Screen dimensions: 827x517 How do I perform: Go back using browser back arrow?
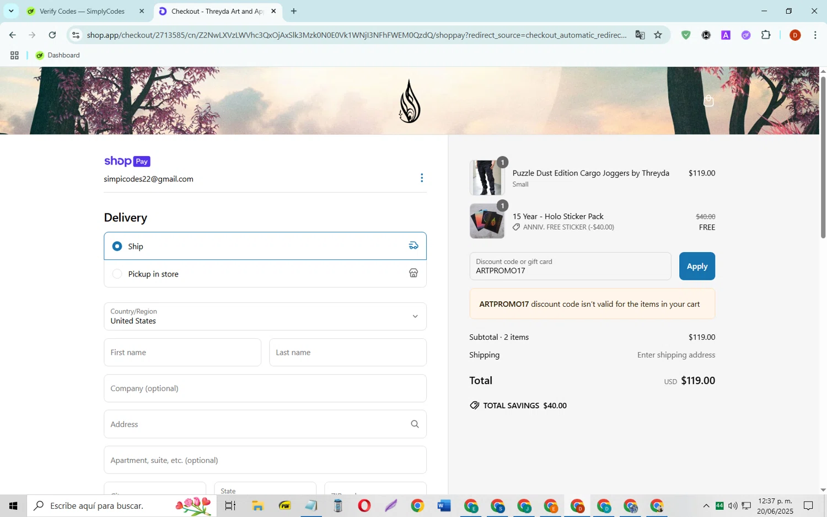pyautogui.click(x=12, y=35)
